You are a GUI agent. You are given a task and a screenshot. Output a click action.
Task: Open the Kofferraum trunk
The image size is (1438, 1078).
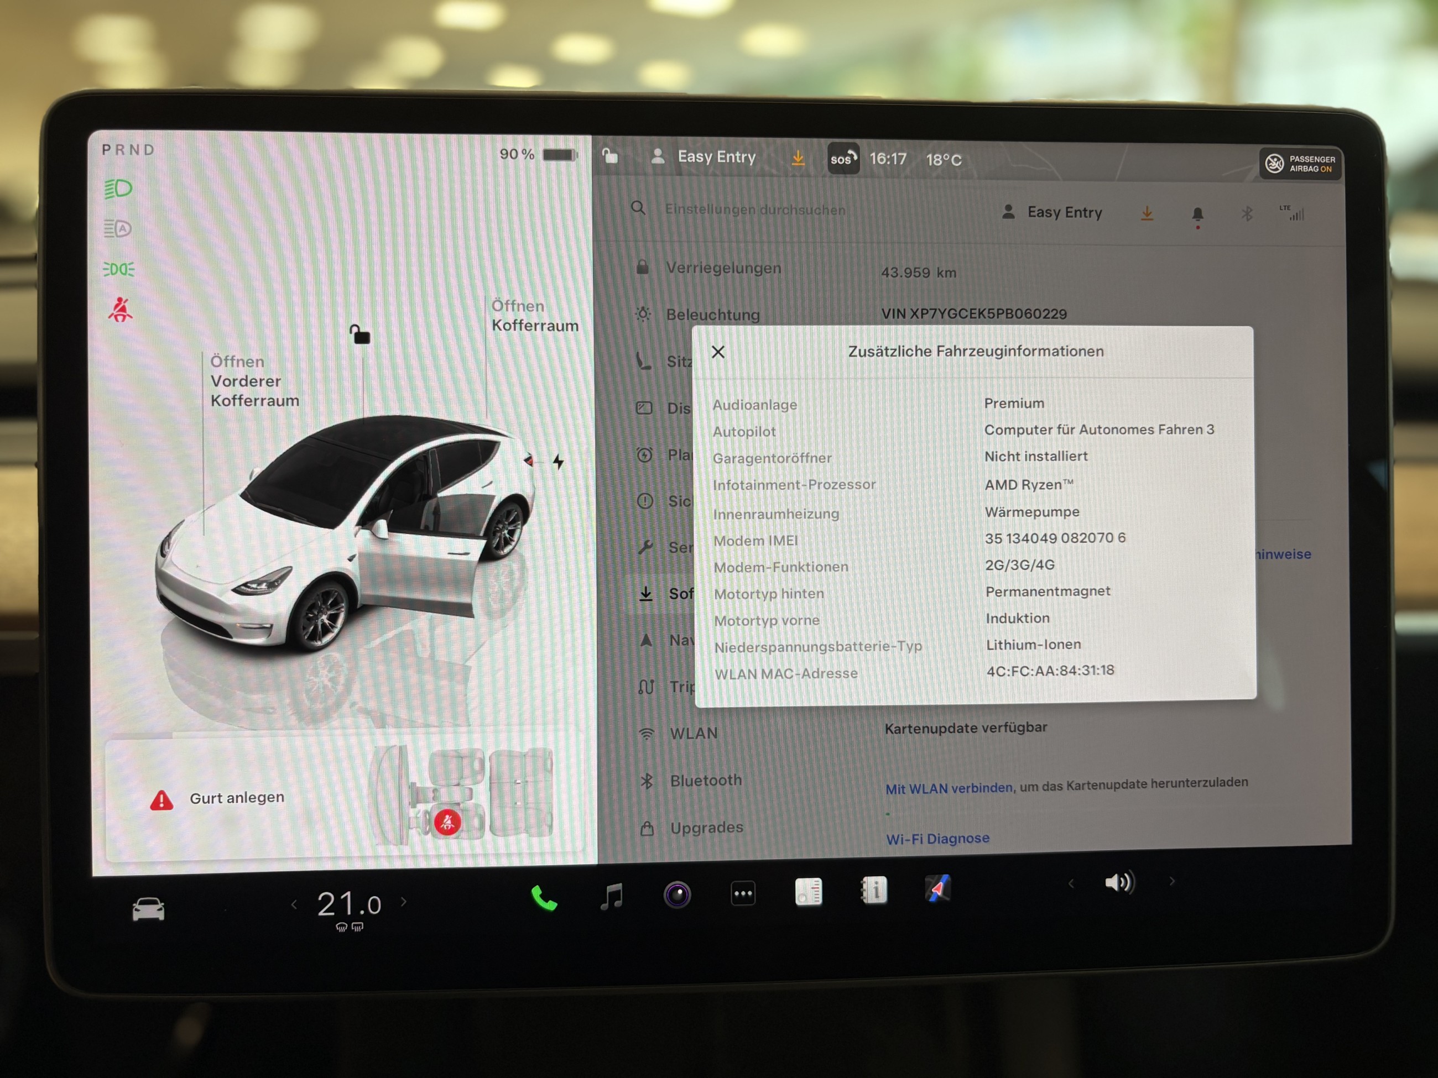534,316
